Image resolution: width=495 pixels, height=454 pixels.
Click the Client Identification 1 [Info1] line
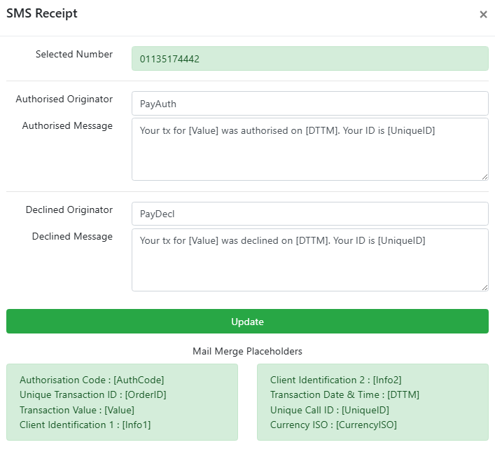(x=85, y=425)
